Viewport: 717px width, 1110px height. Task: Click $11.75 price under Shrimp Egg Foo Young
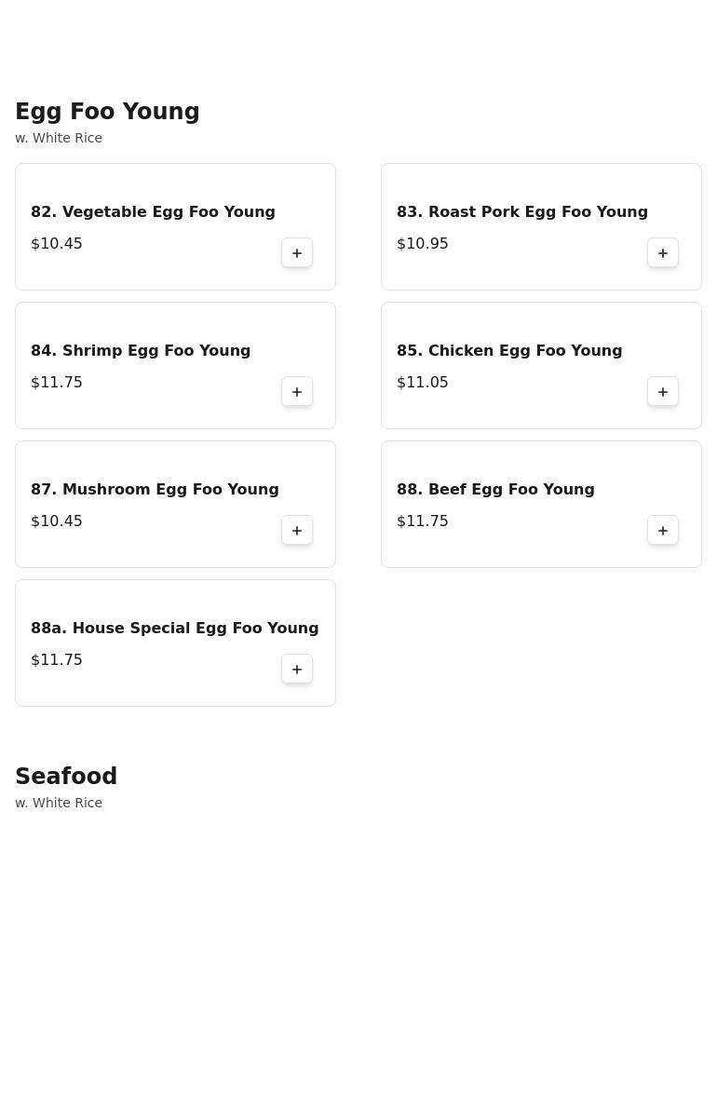[57, 383]
